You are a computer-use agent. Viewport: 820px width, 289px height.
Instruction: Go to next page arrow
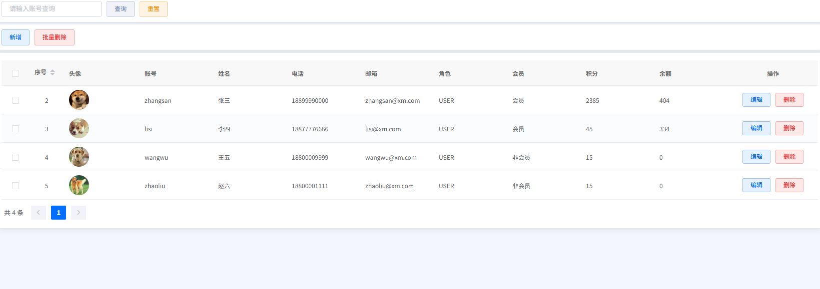(x=79, y=213)
